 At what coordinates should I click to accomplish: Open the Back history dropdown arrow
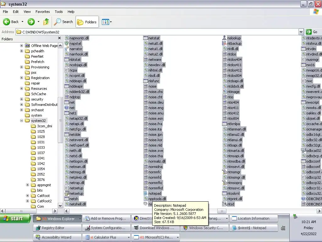22,22
